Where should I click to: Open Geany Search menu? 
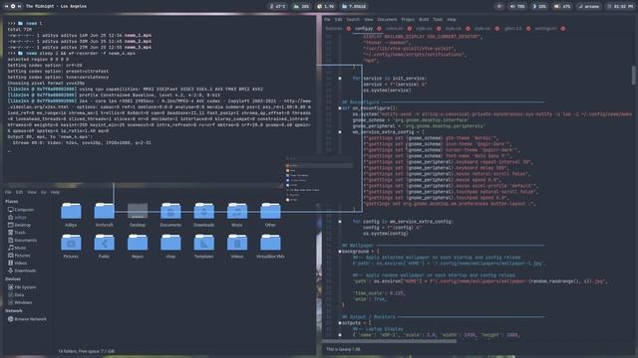pyautogui.click(x=353, y=20)
